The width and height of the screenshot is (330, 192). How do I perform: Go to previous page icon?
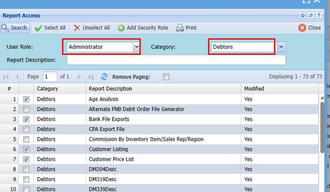coord(17,77)
